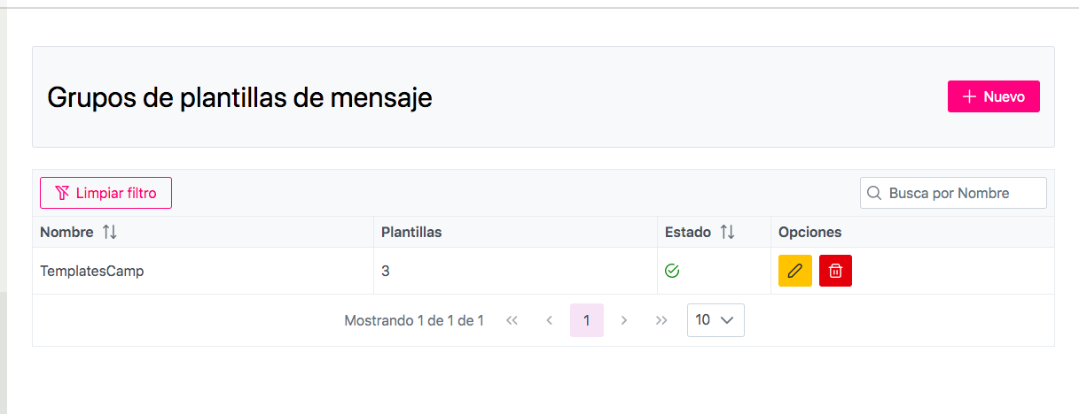Screen dimensions: 1079x414
Task: Sort by Nombre using its sort arrows
Action: 109,232
